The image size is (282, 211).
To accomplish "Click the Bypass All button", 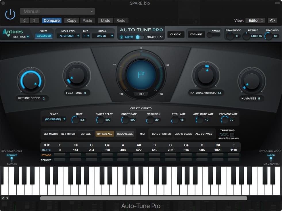I will pos(104,134).
